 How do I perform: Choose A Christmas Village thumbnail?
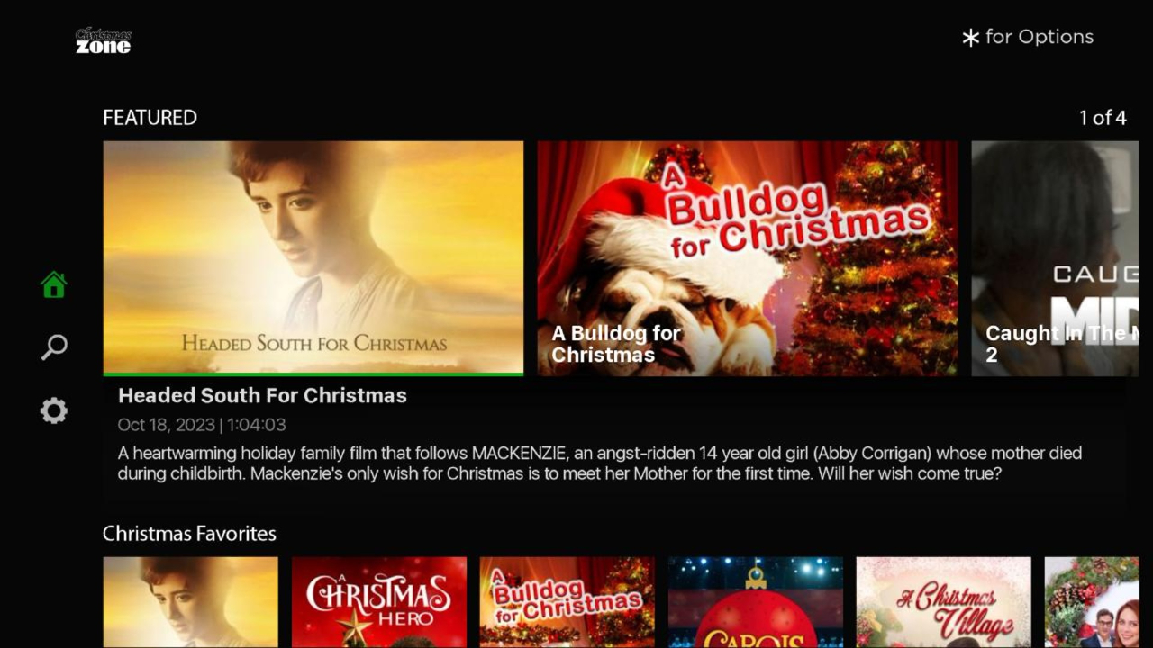tap(944, 602)
